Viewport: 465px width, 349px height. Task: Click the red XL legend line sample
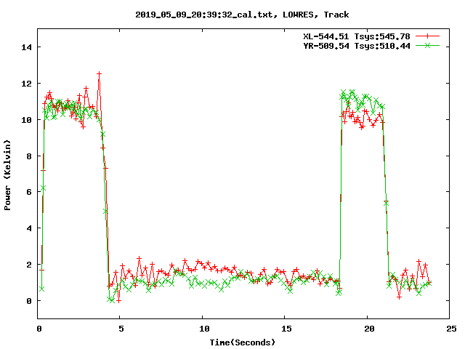pos(427,36)
